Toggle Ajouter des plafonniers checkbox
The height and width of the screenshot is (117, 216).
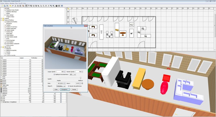69,86
